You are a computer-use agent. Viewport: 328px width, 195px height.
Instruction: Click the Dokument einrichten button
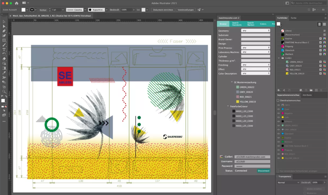pos(163,10)
